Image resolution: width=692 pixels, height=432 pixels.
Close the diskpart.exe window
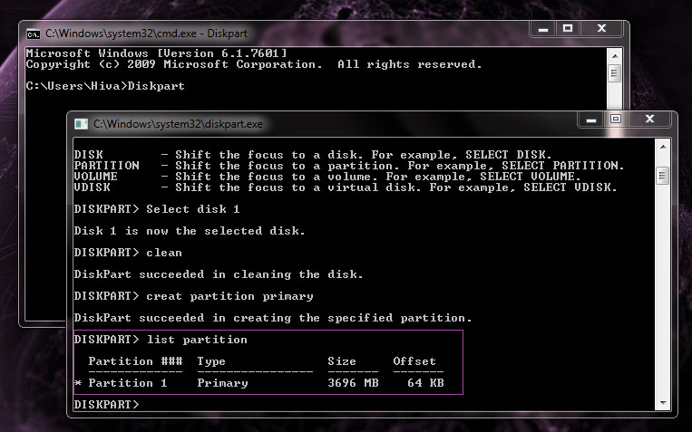point(651,119)
